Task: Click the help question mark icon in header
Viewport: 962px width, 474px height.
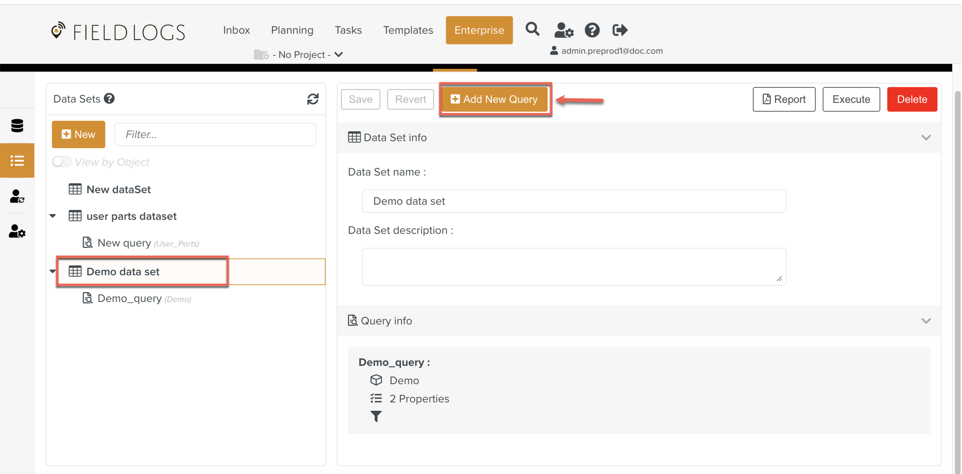Action: 592,30
